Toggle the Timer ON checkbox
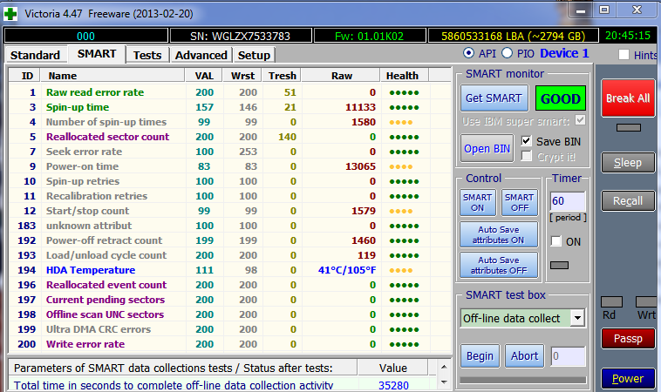Image resolution: width=661 pixels, height=392 pixels. click(x=556, y=241)
